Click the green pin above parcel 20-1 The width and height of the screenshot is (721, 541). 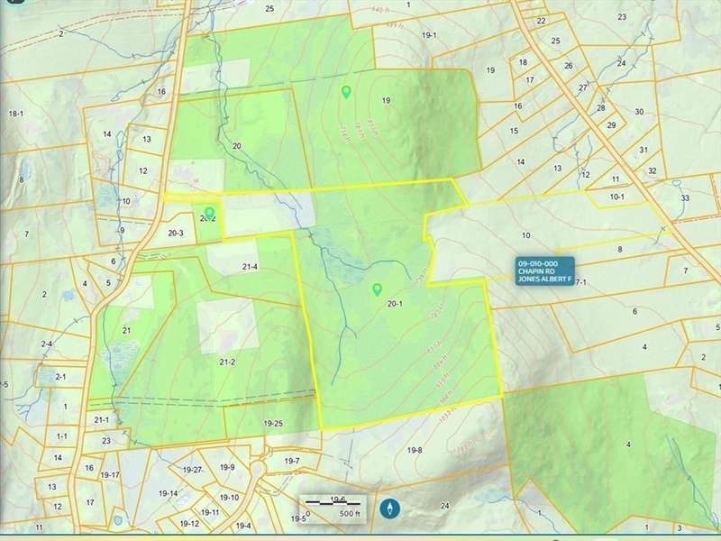coord(377,289)
